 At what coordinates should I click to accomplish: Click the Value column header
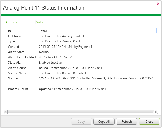pos(40,22)
